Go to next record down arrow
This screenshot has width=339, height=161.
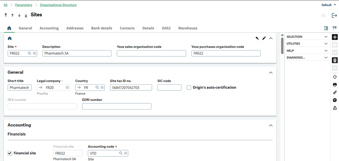19,15
